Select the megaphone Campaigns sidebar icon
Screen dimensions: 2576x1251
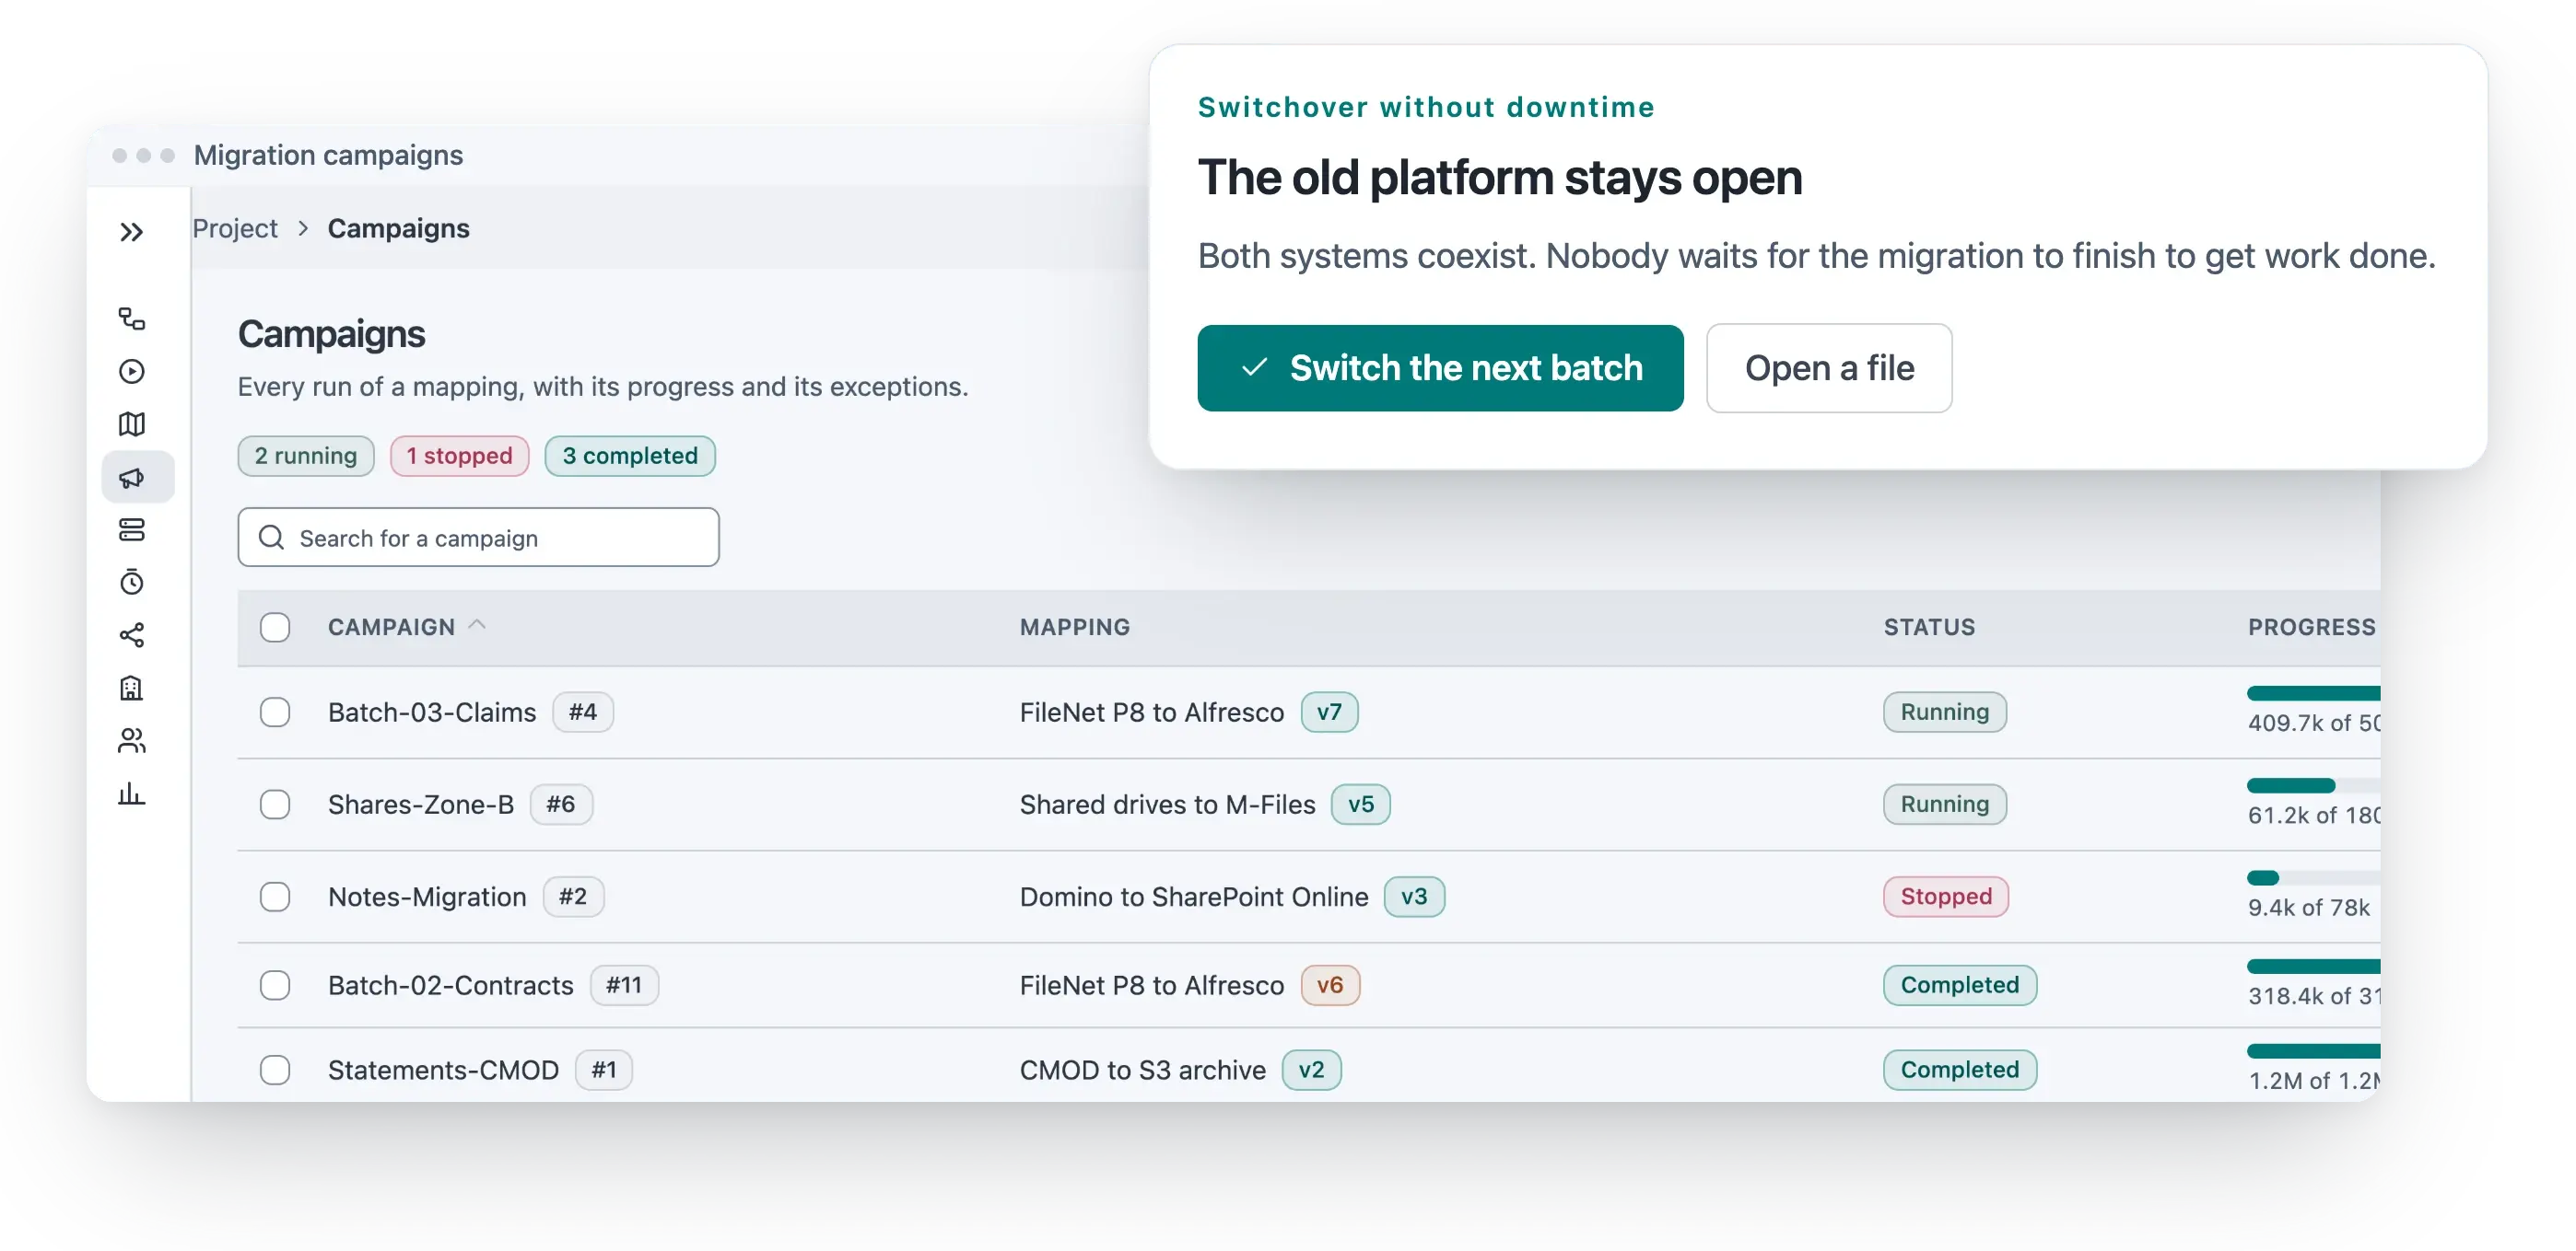click(137, 478)
